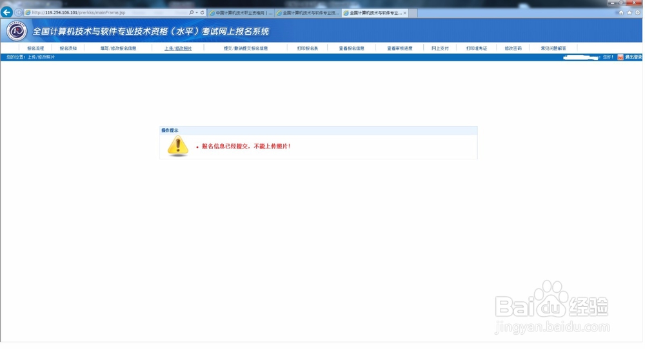Close the active 全国计算机技术 browser tab

click(405, 13)
